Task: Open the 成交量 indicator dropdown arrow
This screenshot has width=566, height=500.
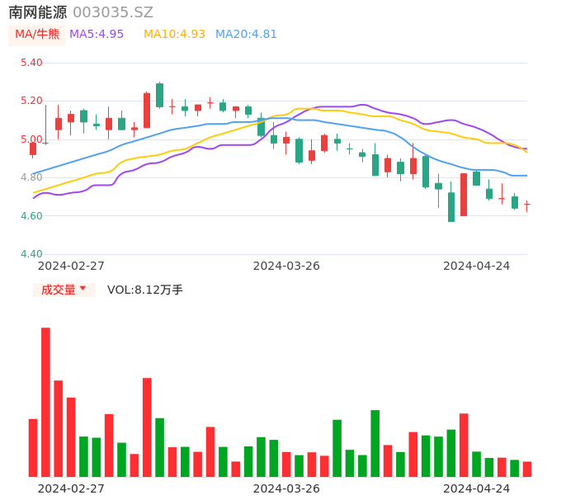Action: click(x=83, y=289)
